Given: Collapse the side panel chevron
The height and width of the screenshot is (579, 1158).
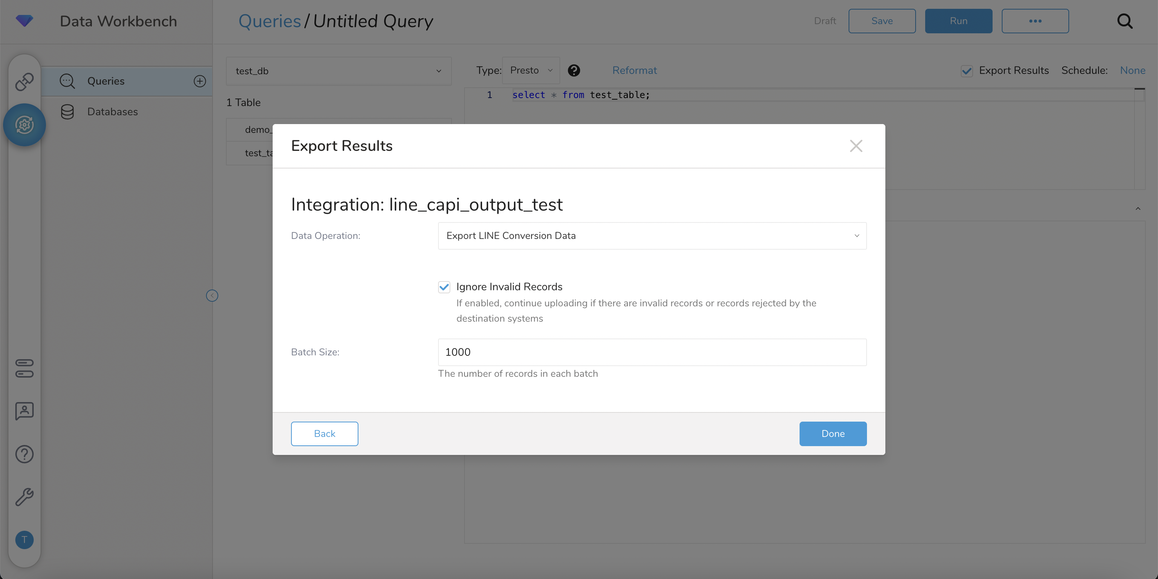Looking at the screenshot, I should tap(212, 295).
